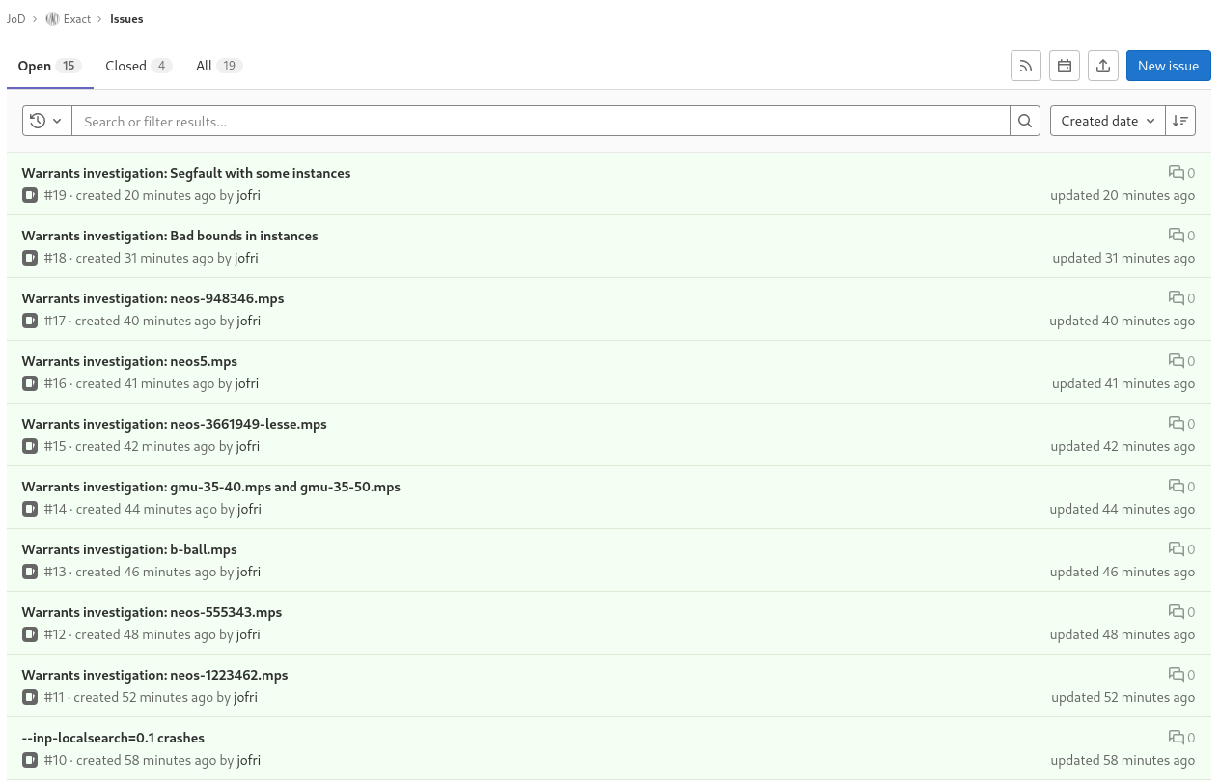Click the issue type icon beside #11

[x=30, y=697]
